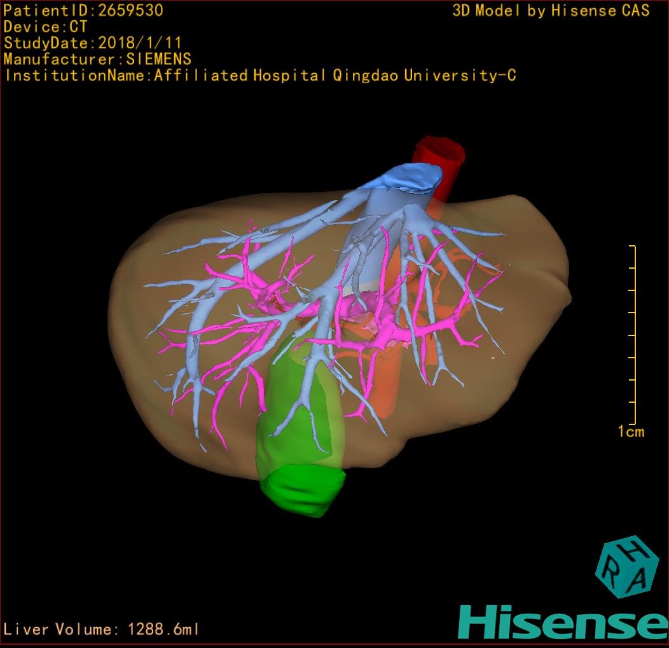This screenshot has width=669, height=648.
Task: Click the PatientID:2659530 label
Action: (83, 10)
